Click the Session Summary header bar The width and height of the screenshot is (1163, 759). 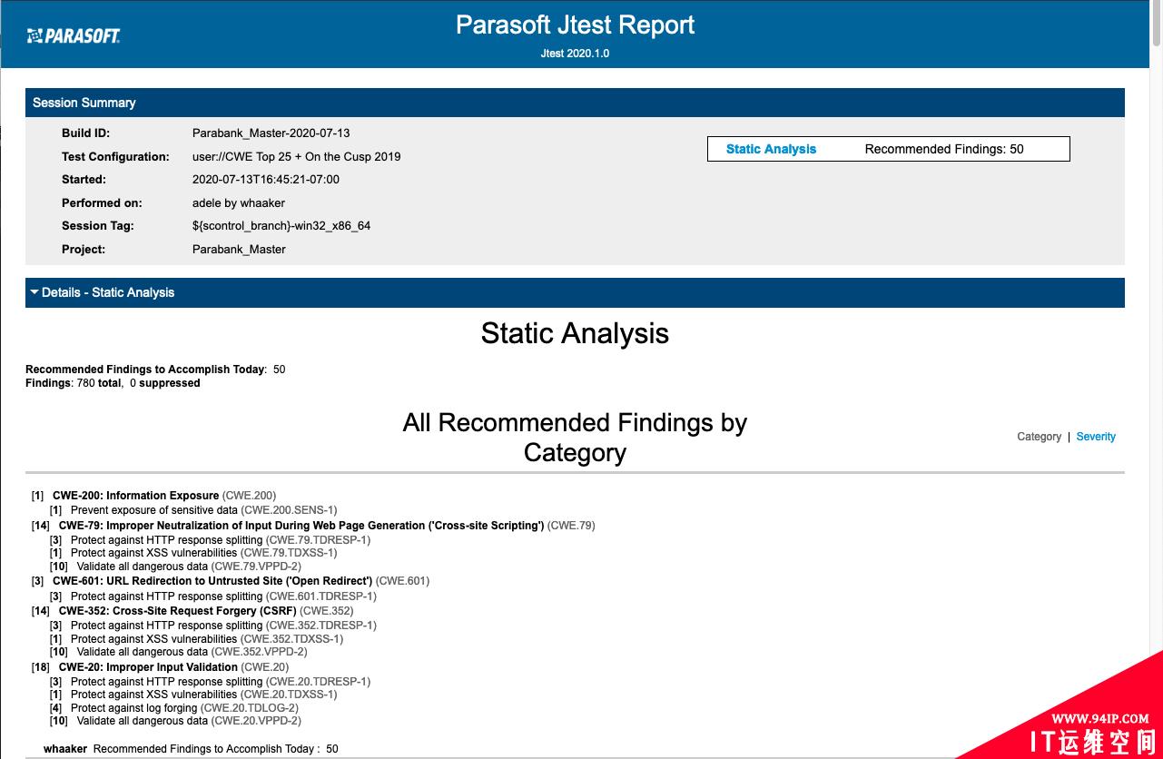pyautogui.click(x=575, y=103)
